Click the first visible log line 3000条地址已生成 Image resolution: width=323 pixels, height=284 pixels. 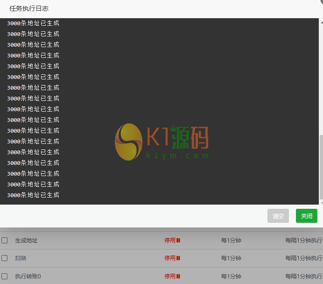[x=33, y=23]
